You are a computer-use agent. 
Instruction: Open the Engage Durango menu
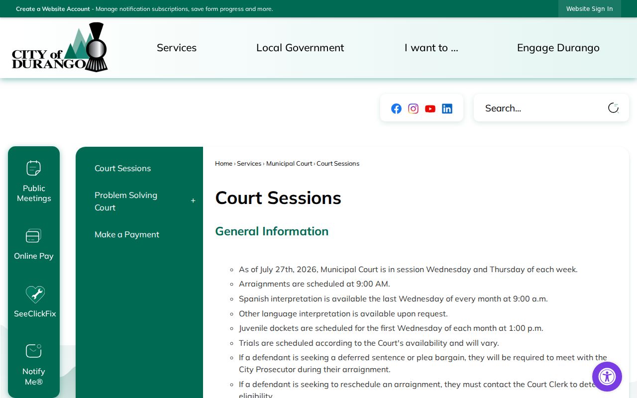tap(558, 48)
